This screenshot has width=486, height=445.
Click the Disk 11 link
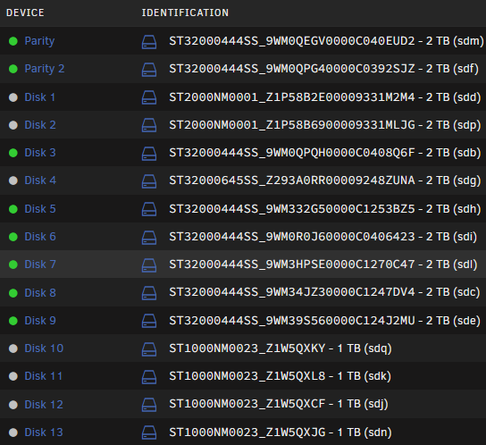44,376
